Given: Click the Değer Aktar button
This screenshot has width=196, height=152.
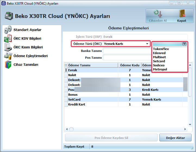Looking at the screenshot, I should click(x=175, y=138).
